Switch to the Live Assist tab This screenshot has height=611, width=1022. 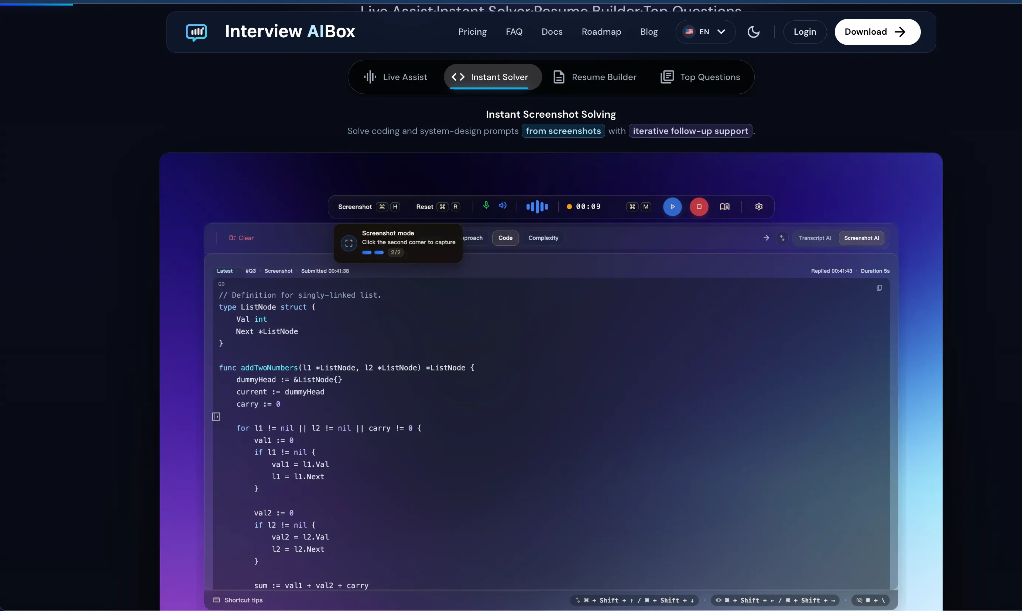tap(395, 77)
